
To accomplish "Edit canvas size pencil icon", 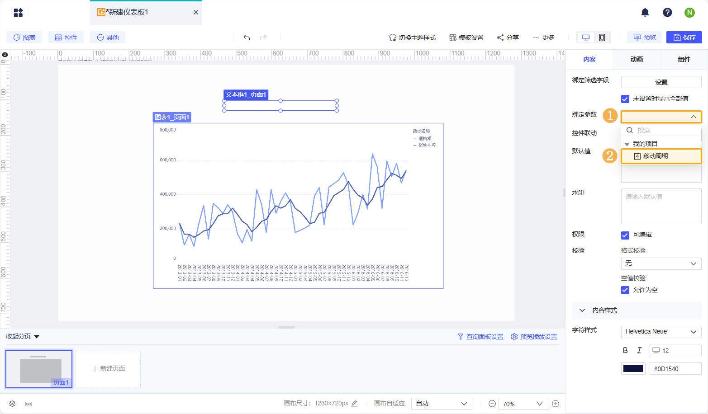I will [x=354, y=403].
